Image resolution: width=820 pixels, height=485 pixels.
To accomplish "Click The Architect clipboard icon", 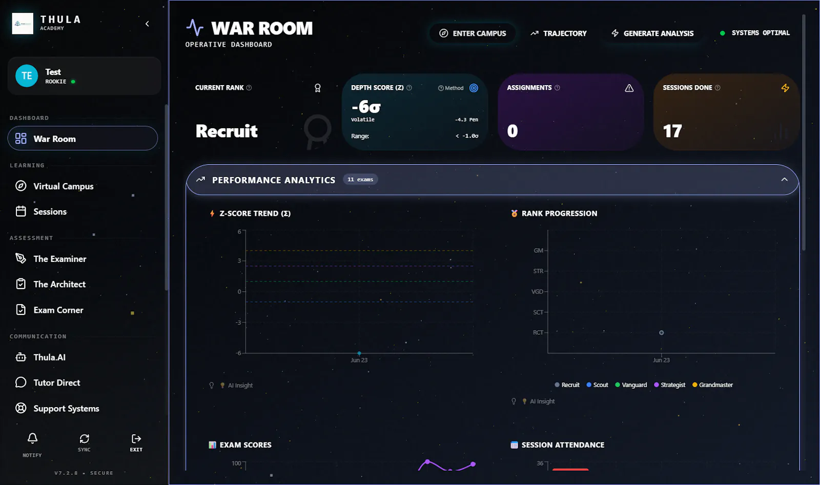I will click(x=21, y=284).
